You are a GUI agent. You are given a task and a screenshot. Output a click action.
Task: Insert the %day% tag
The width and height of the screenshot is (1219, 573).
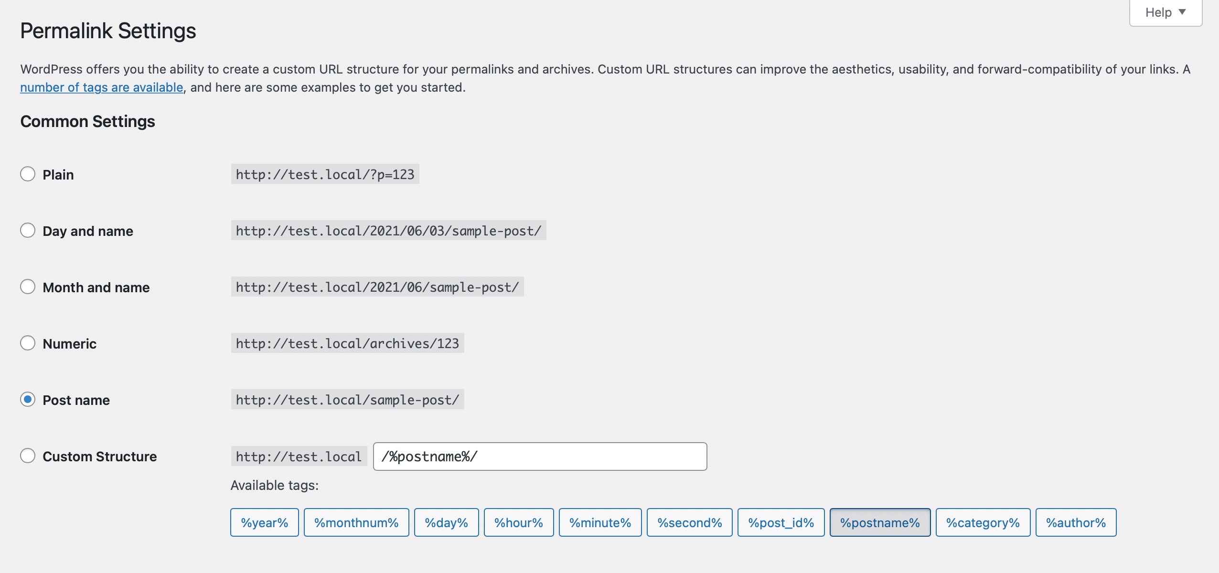tap(446, 522)
